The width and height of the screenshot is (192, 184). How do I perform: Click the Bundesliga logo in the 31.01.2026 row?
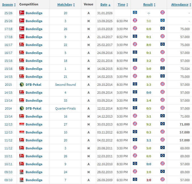(22, 13)
